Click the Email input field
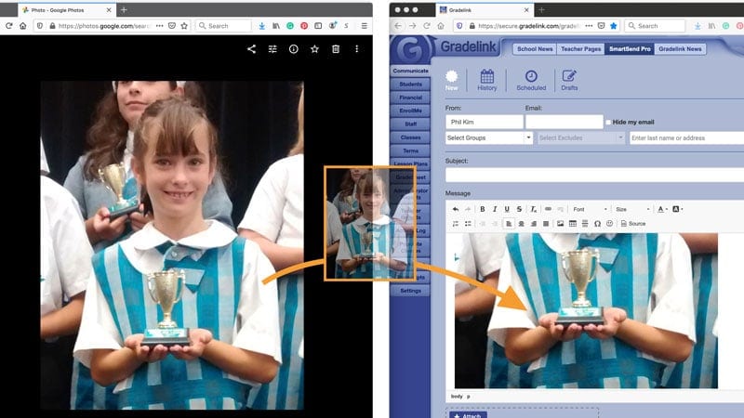 (565, 122)
